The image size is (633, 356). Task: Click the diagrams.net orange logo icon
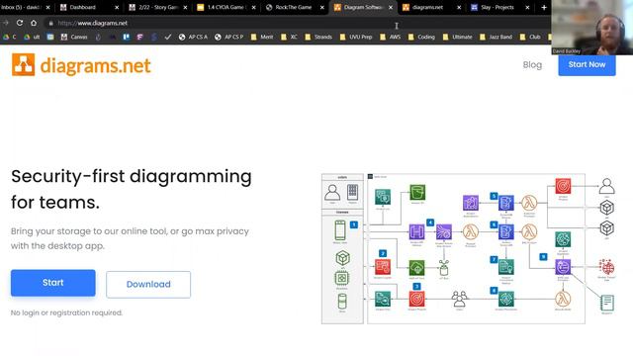pyautogui.click(x=23, y=64)
